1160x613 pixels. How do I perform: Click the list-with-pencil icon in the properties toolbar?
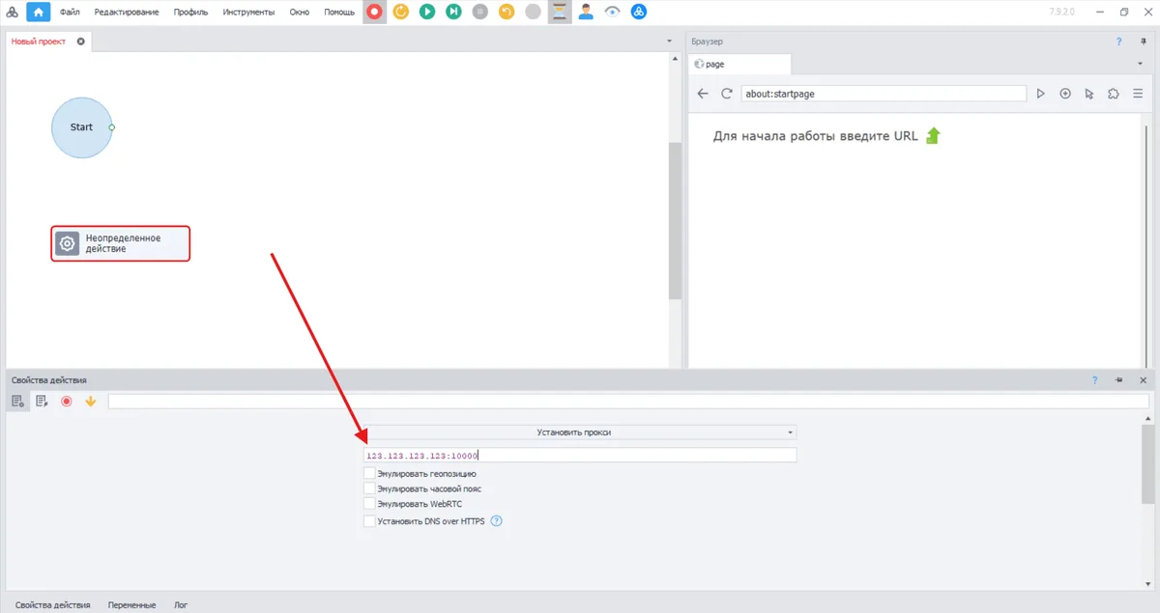42,402
